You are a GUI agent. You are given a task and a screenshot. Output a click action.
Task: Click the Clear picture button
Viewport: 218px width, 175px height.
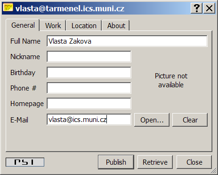tap(190, 120)
